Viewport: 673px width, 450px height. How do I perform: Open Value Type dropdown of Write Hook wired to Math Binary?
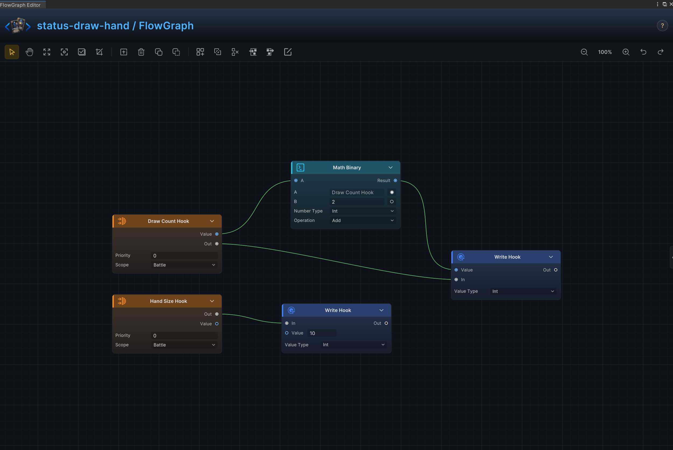pos(523,291)
